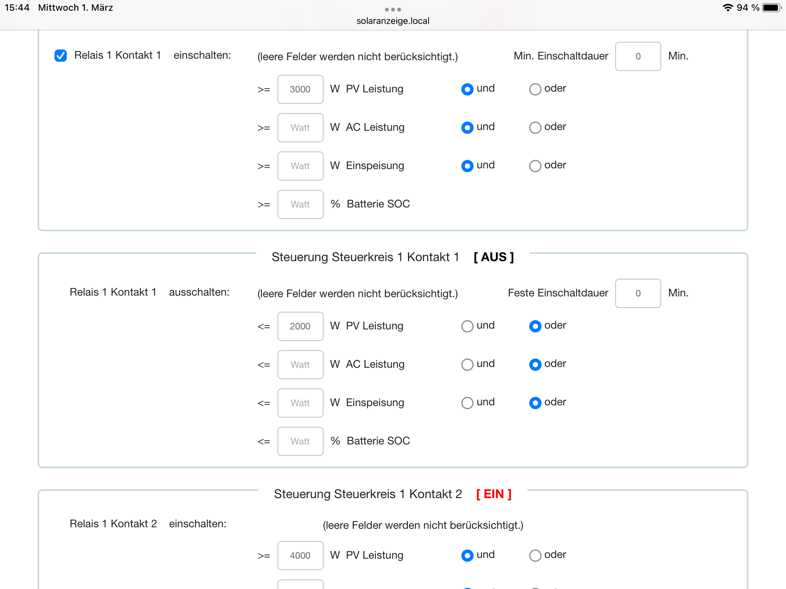This screenshot has height=589, width=786.
Task: Uncheck the Relais 1 Kontakt 1 checkbox
Action: pyautogui.click(x=61, y=56)
